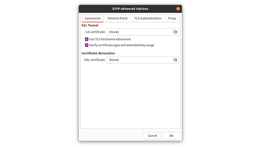Screen dimensions: 261x147
Task: Click the SSL Tunnel section heading
Action: [90, 25]
